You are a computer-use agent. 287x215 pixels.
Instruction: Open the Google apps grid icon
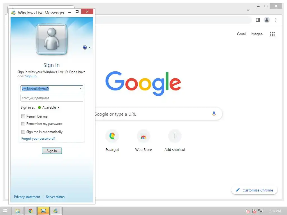272,34
